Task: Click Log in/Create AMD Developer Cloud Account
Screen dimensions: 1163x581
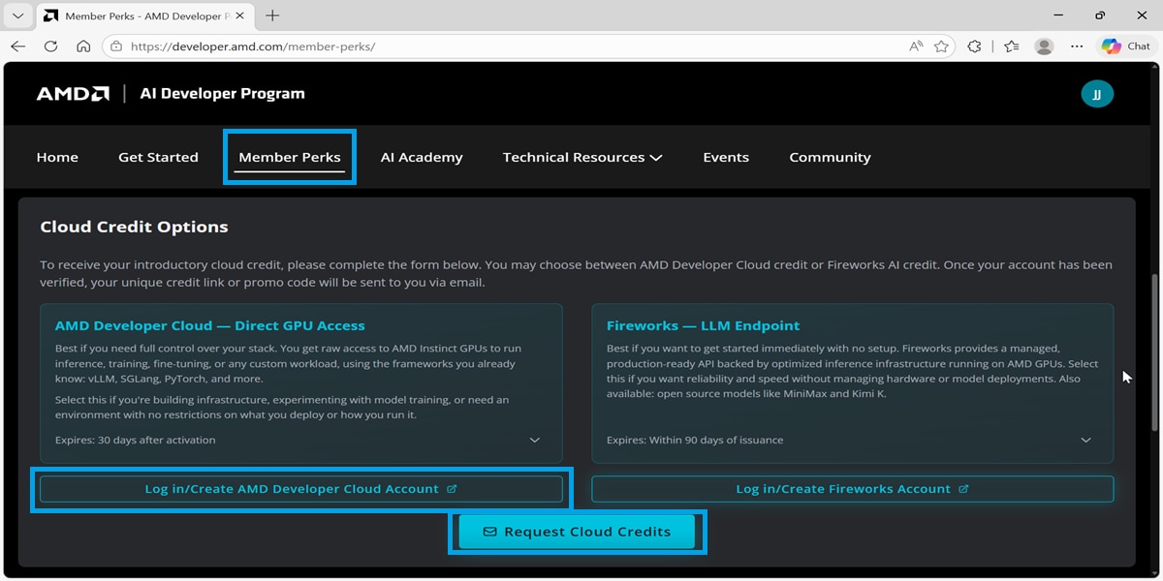Action: point(300,489)
